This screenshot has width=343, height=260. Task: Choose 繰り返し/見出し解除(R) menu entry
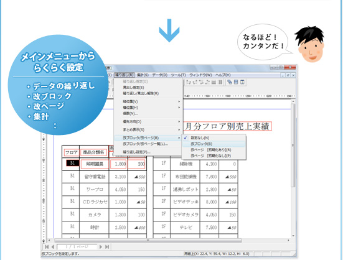click(x=149, y=93)
